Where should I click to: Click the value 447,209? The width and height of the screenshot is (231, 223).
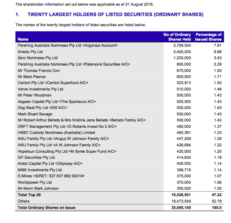click(x=184, y=139)
